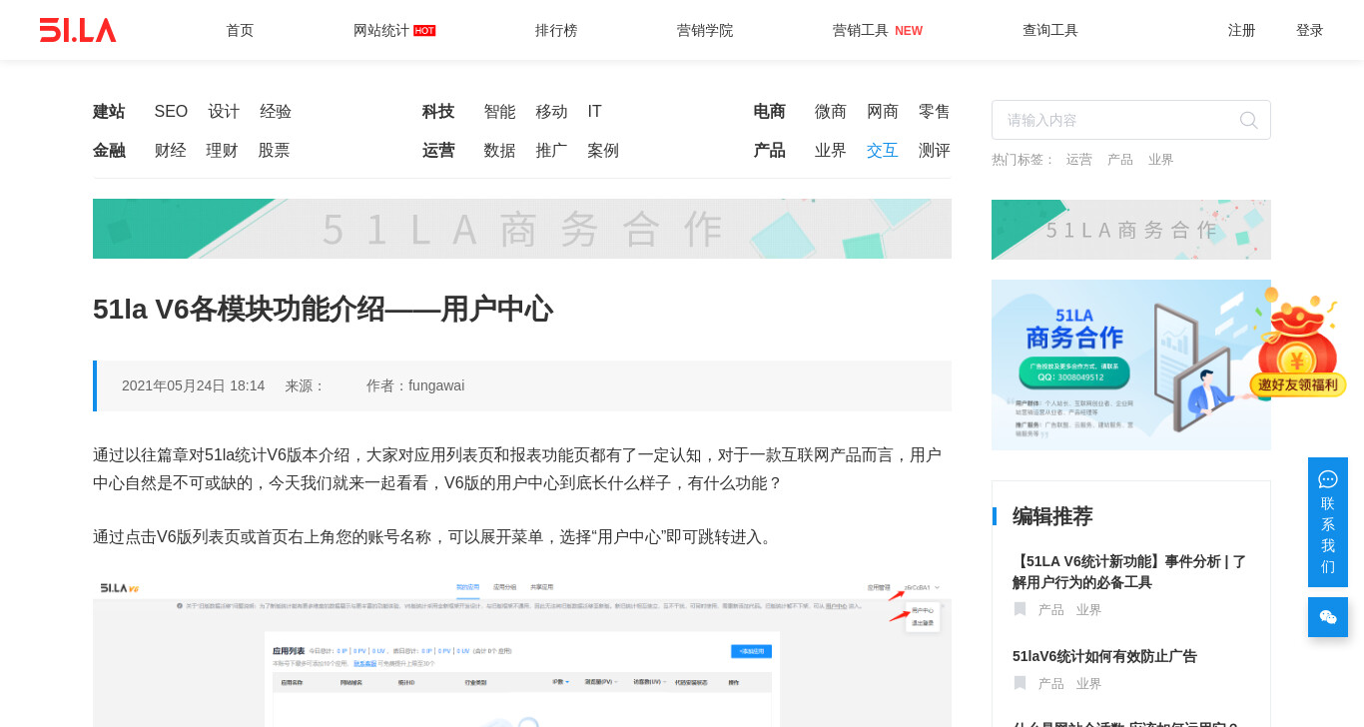Select the 经验 subcategory

[276, 112]
